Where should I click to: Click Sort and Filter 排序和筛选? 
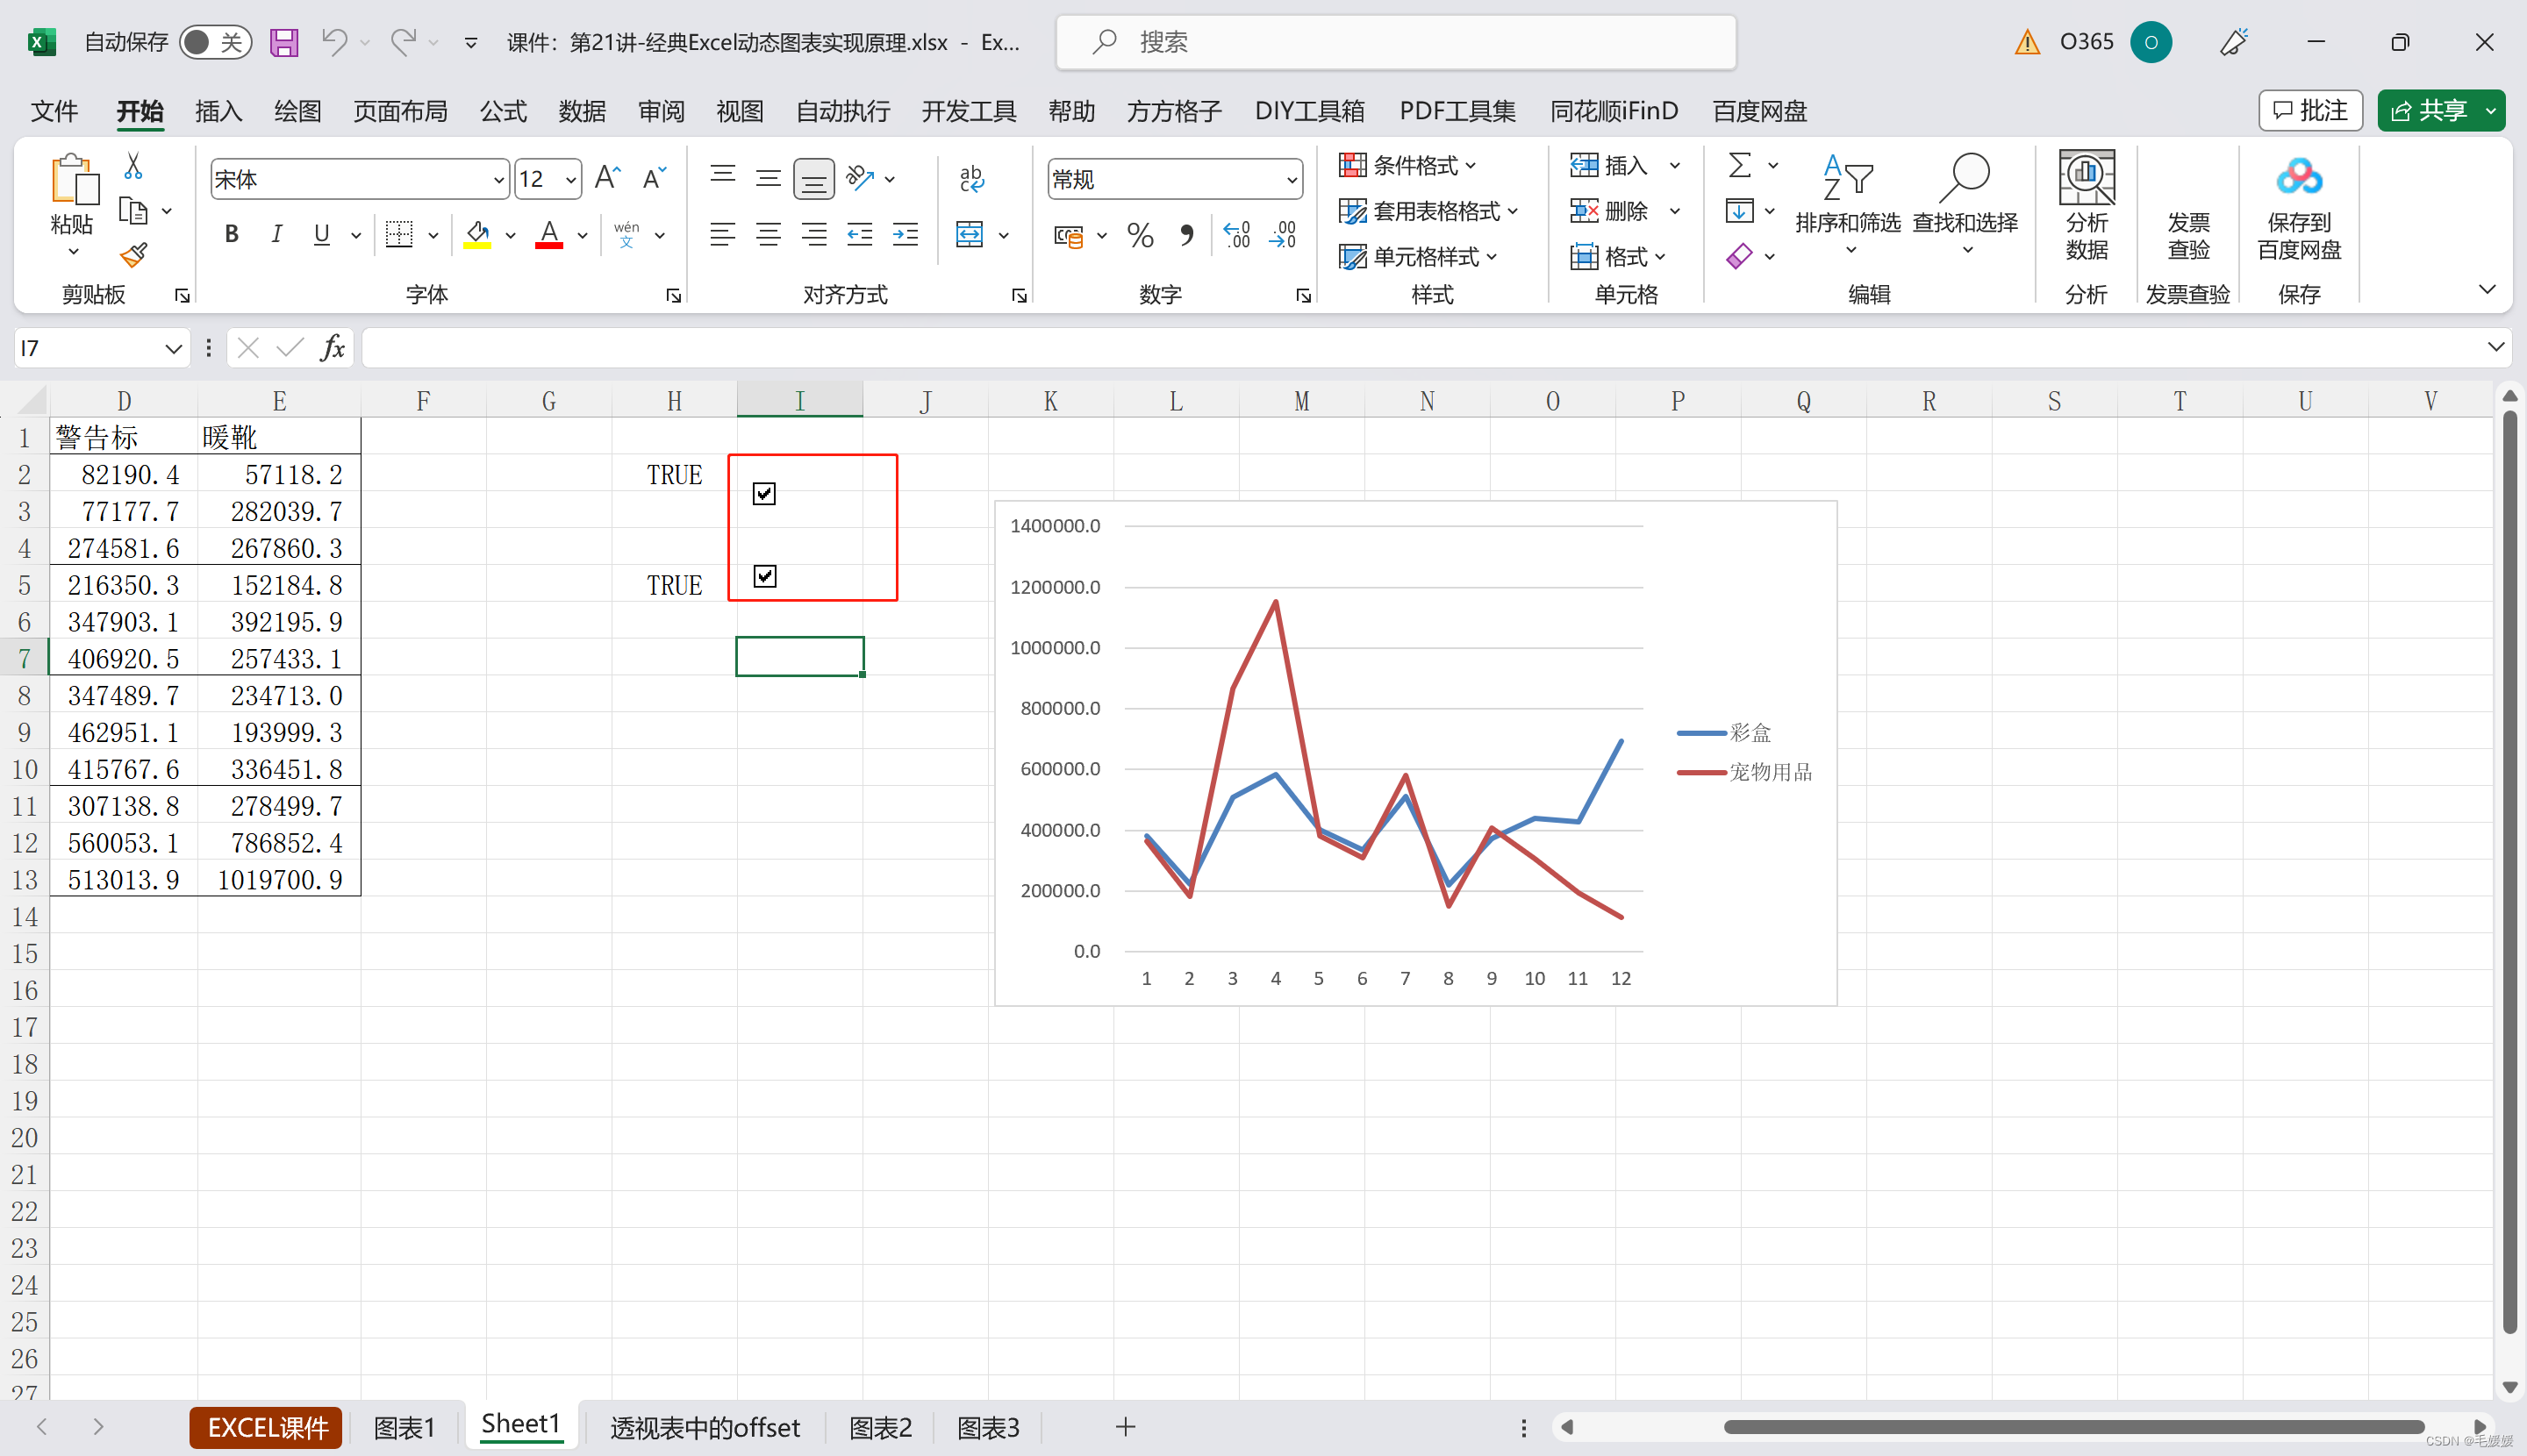pos(1848,206)
